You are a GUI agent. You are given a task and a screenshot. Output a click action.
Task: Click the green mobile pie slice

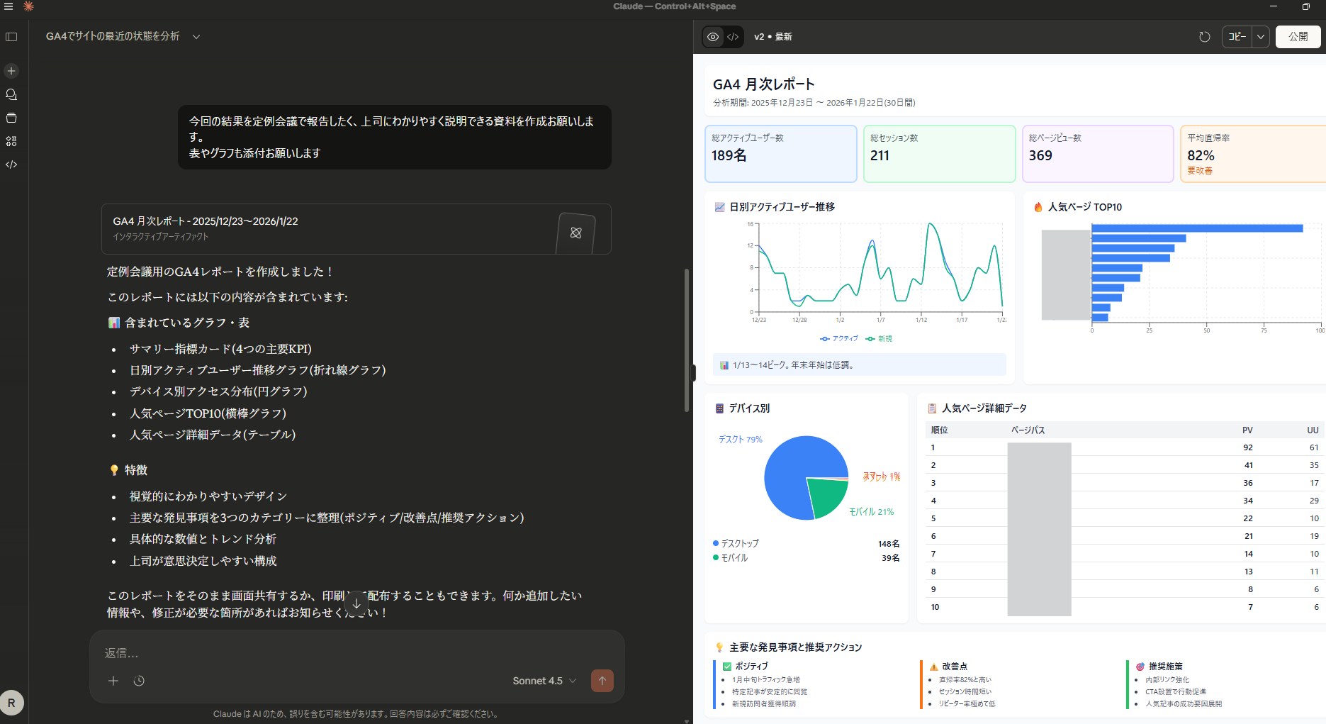tap(829, 496)
